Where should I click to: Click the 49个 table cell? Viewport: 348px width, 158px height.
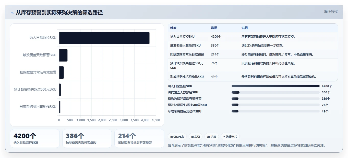point(214,77)
